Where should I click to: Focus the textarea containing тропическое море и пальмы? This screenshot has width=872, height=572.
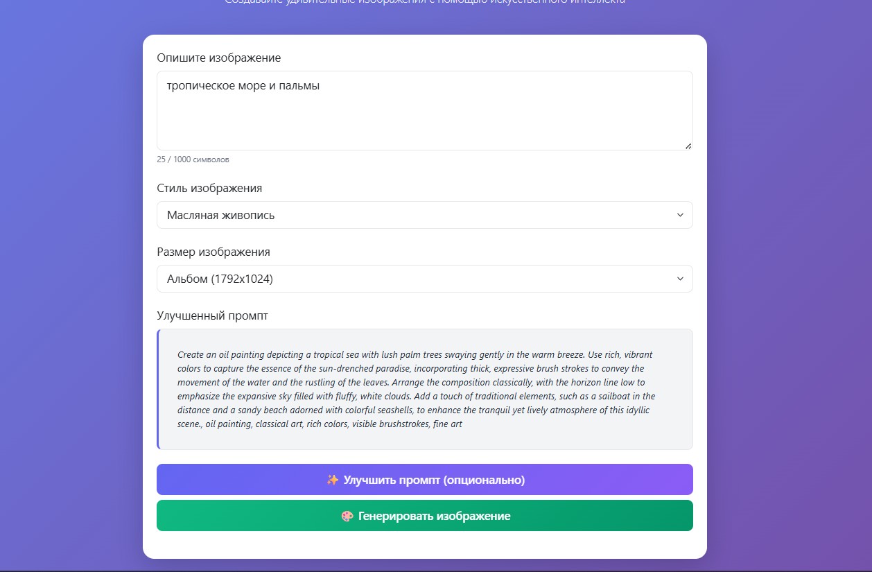(424, 110)
